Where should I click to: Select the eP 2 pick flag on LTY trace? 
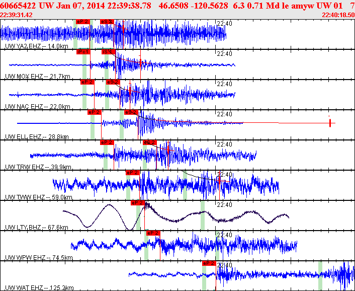[x=138, y=203]
